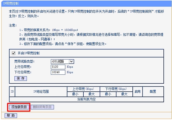The width and height of the screenshot is (172, 120).
Task: Click 最大 under the 下行带宽 header
Action: (124, 94)
